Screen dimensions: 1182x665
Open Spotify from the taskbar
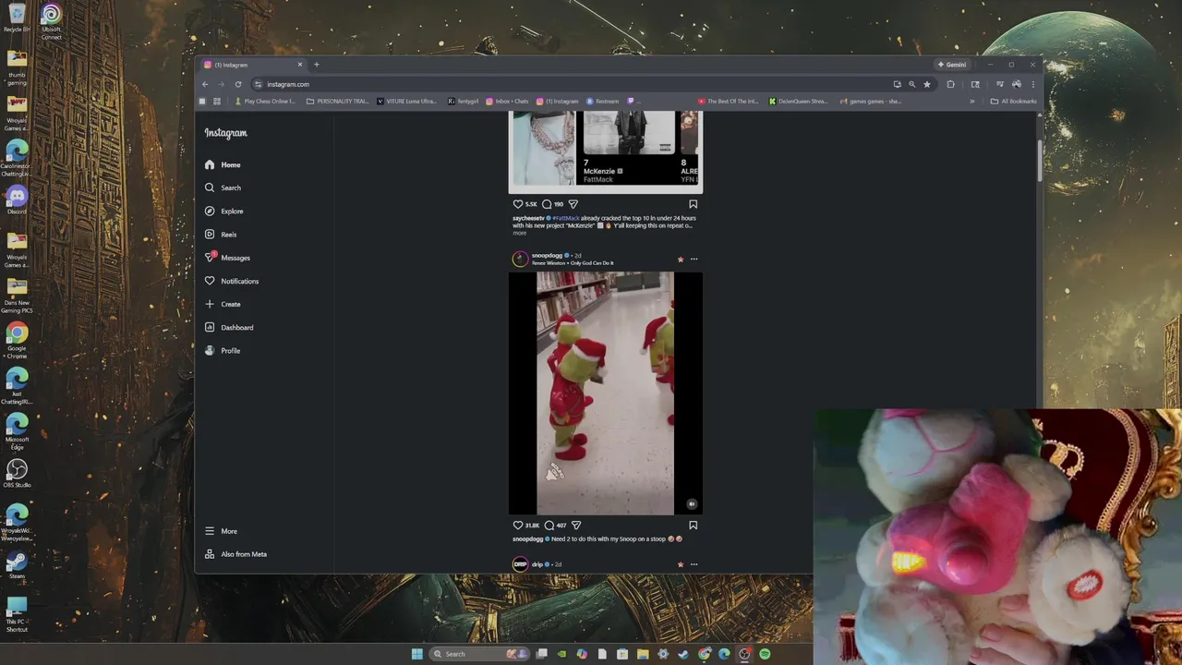tap(765, 654)
